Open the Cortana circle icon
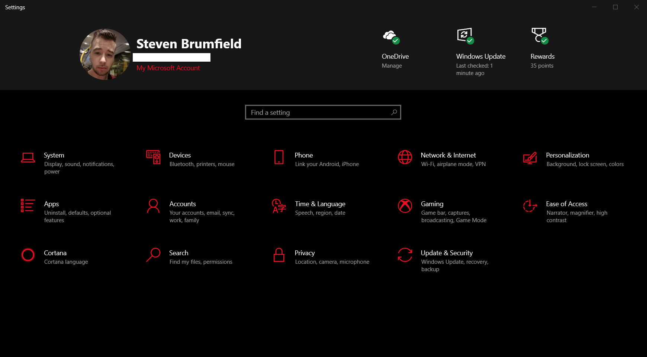 (28, 255)
